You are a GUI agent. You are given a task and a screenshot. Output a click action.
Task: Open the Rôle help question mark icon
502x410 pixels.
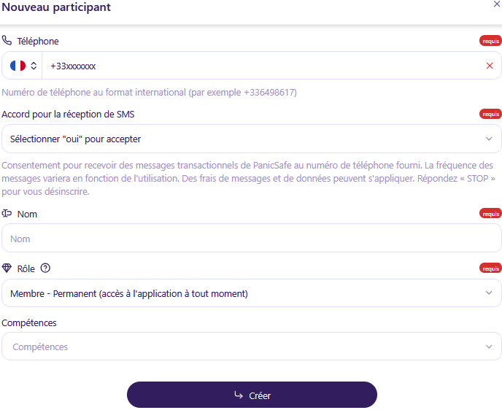[45, 268]
